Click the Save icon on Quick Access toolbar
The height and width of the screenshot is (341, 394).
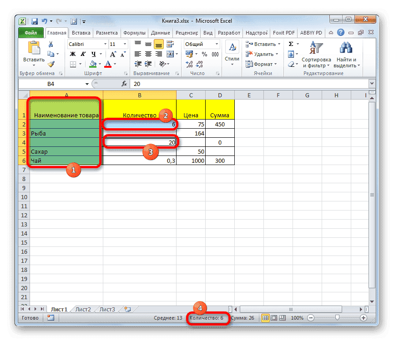coord(34,21)
